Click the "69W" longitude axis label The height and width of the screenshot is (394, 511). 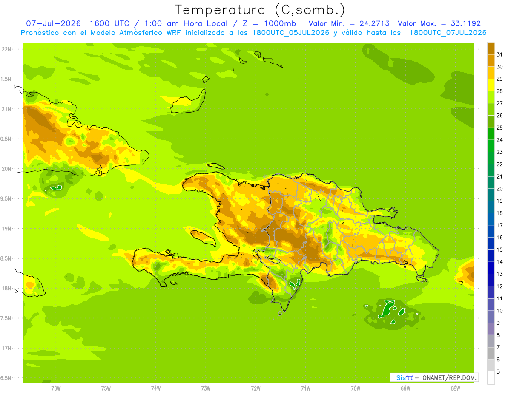(x=405, y=388)
